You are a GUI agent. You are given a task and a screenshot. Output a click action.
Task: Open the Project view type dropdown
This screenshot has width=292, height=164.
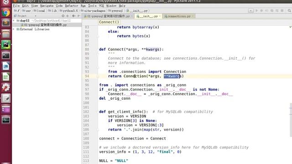pyautogui.click(x=36, y=16)
